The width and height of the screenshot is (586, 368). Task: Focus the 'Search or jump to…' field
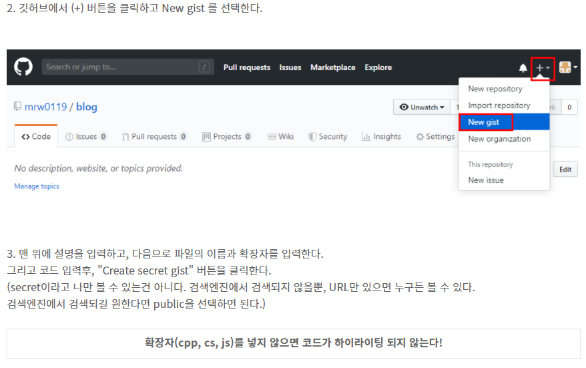coord(128,67)
